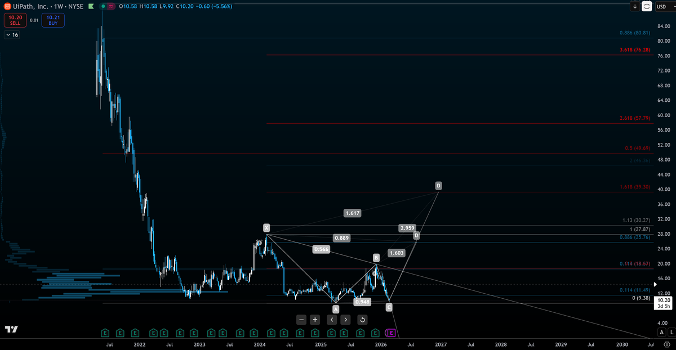Expand the 16 indicators legend chevron
This screenshot has height=350, width=676.
tap(11, 35)
